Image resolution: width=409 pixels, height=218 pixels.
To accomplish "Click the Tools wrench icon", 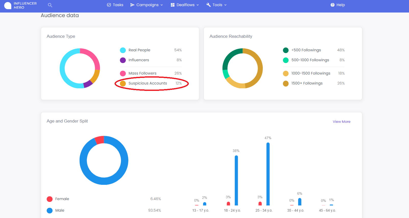I will pyautogui.click(x=208, y=5).
